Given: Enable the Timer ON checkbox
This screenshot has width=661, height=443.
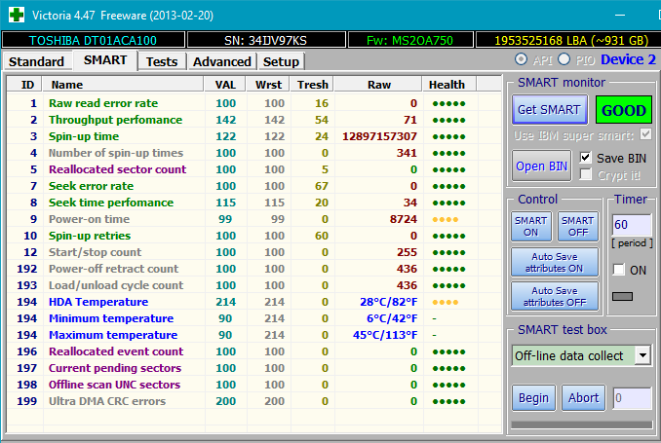Looking at the screenshot, I should [618, 270].
